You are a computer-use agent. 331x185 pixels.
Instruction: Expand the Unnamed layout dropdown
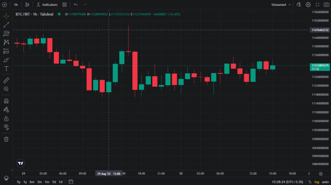point(281,5)
